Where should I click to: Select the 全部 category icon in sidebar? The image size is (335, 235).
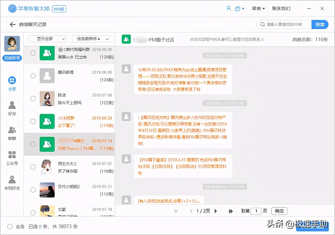(x=12, y=81)
